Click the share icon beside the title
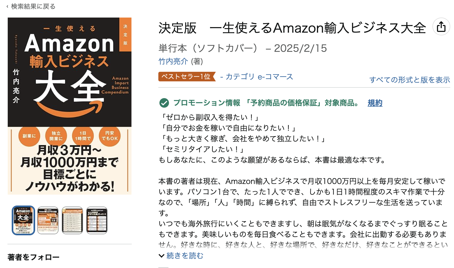 pyautogui.click(x=441, y=27)
